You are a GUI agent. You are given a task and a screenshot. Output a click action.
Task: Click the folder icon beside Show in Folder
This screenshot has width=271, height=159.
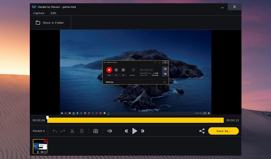(38, 23)
